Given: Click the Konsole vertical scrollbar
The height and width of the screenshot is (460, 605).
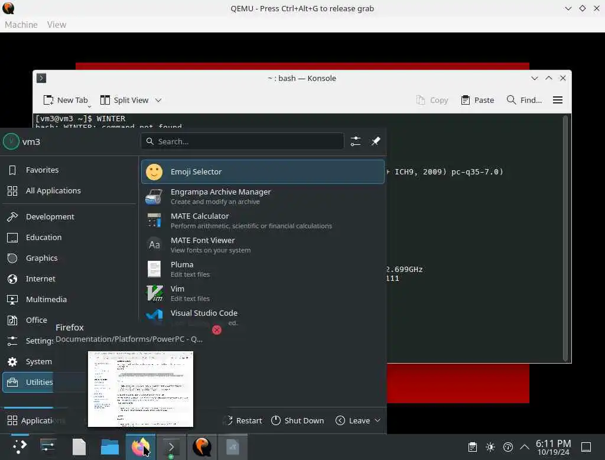Looking at the screenshot, I should point(565,238).
